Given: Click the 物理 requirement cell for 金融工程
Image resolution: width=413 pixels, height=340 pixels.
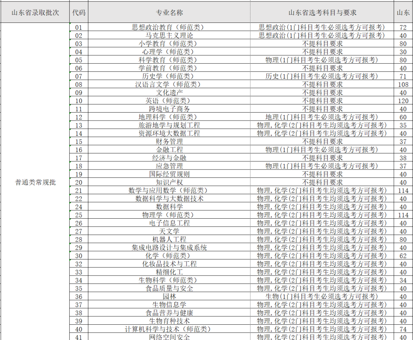Looking at the screenshot, I should pos(322,149).
